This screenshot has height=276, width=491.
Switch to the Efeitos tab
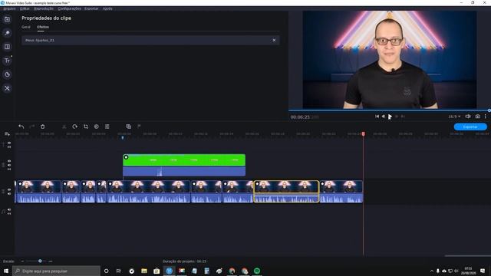pos(43,27)
